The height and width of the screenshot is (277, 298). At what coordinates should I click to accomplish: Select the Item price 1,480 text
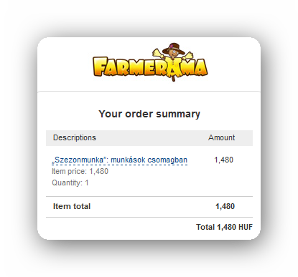(80, 171)
